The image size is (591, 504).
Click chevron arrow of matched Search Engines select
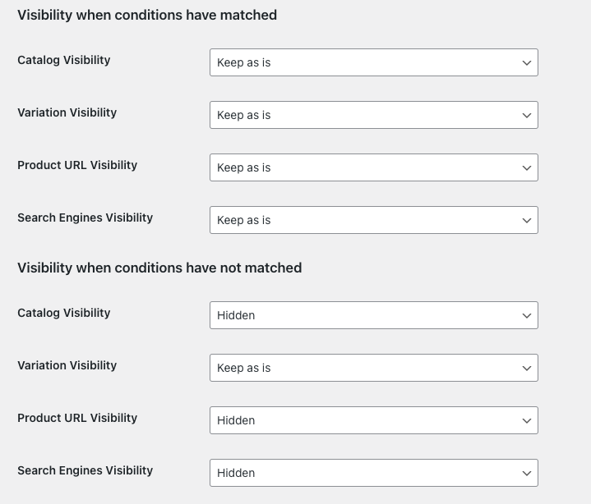pyautogui.click(x=527, y=220)
